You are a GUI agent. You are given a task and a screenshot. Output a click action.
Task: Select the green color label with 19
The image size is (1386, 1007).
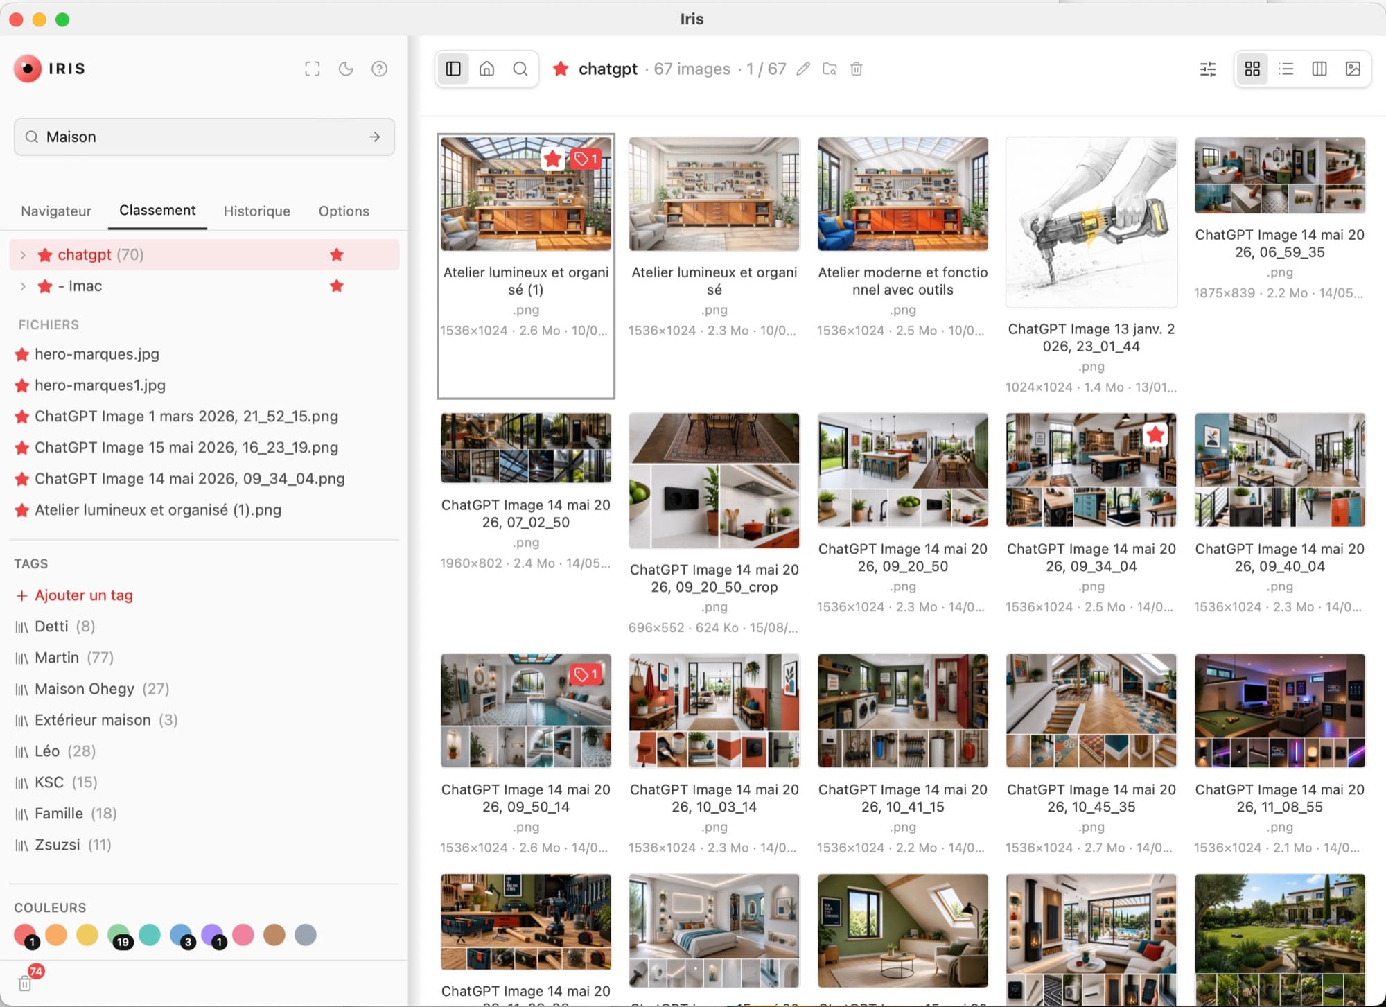tap(119, 936)
